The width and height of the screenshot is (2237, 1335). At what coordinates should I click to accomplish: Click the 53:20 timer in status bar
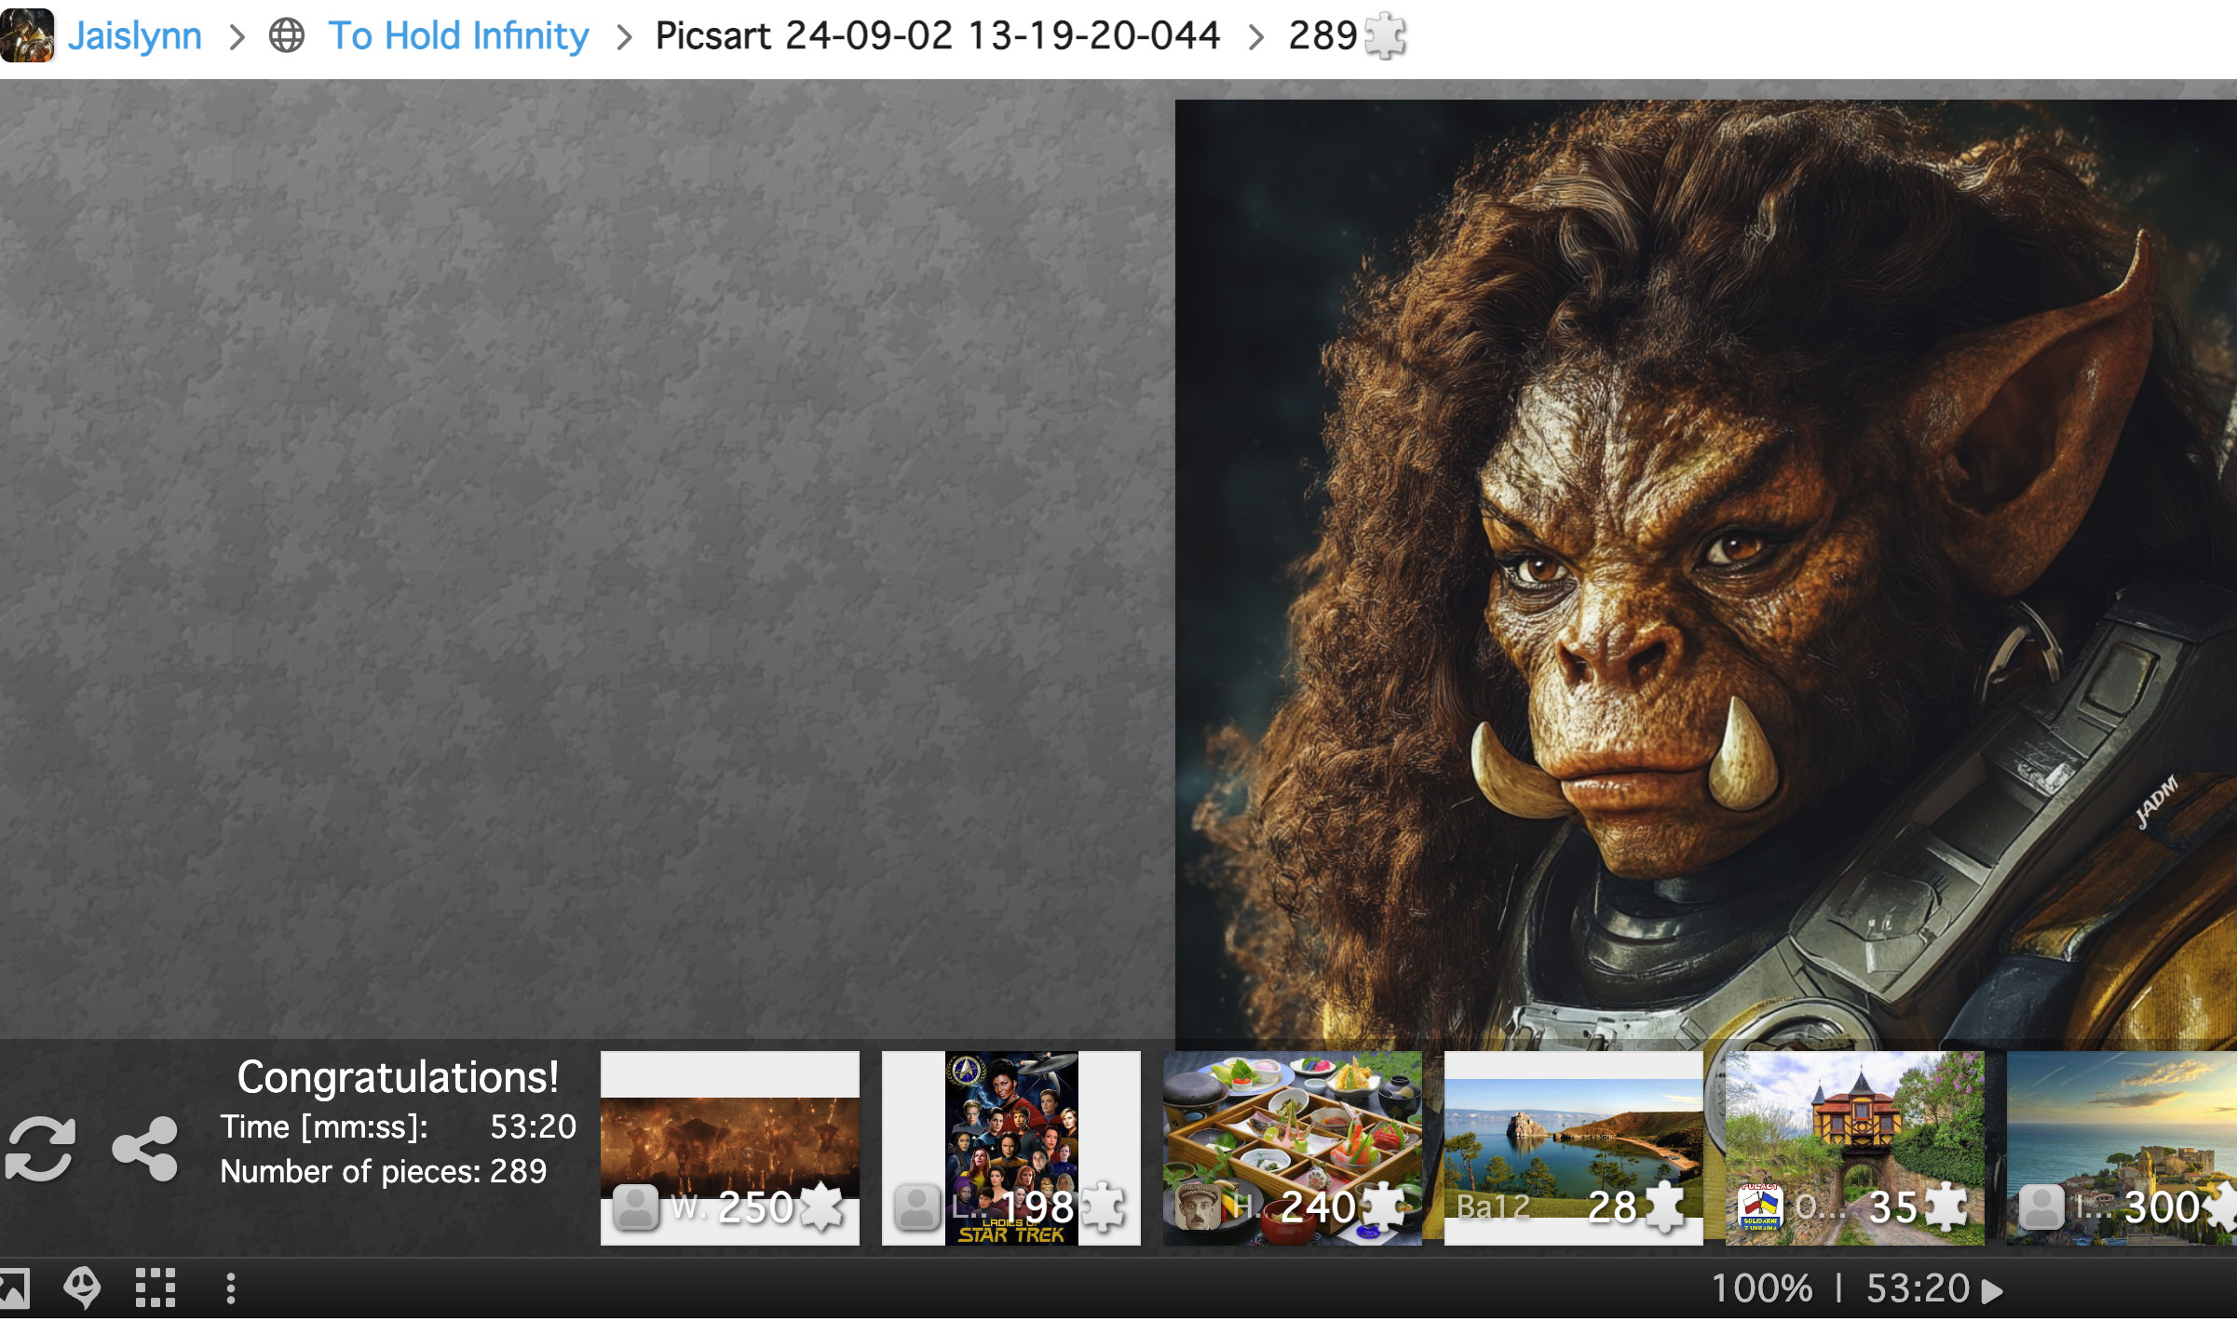pos(1918,1288)
